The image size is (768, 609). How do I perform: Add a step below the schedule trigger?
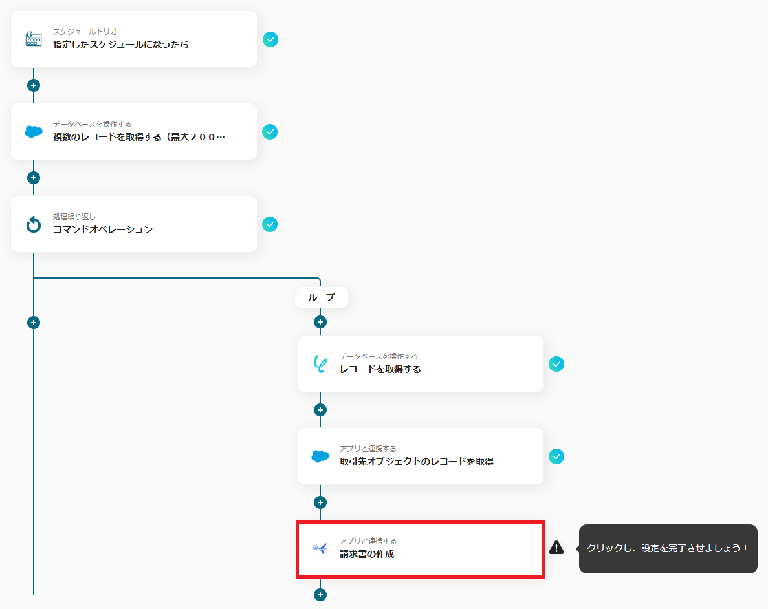point(33,85)
